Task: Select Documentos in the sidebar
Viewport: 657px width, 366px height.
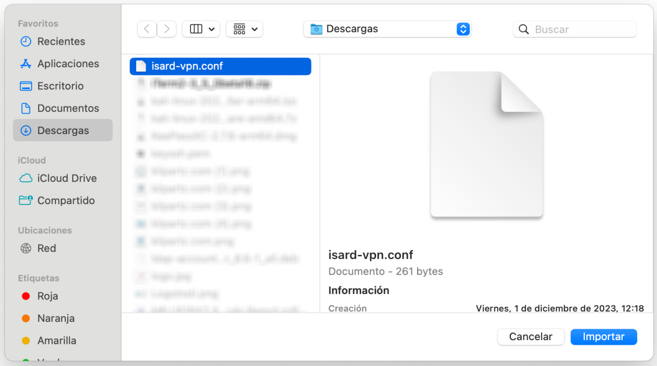Action: (x=68, y=108)
